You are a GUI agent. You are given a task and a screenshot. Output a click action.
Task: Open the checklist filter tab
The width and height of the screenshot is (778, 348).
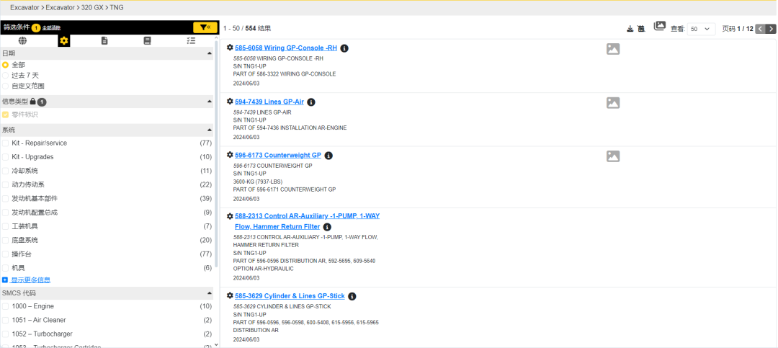pyautogui.click(x=191, y=40)
